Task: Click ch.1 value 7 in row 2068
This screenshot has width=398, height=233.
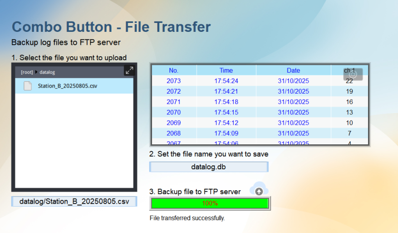Action: pyautogui.click(x=350, y=133)
